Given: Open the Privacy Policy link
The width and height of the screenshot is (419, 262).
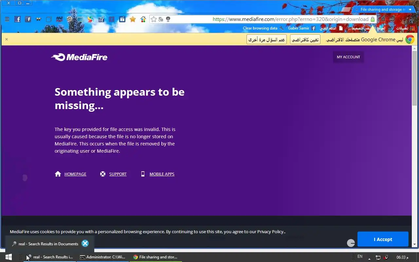Looking at the screenshot, I should (271, 232).
